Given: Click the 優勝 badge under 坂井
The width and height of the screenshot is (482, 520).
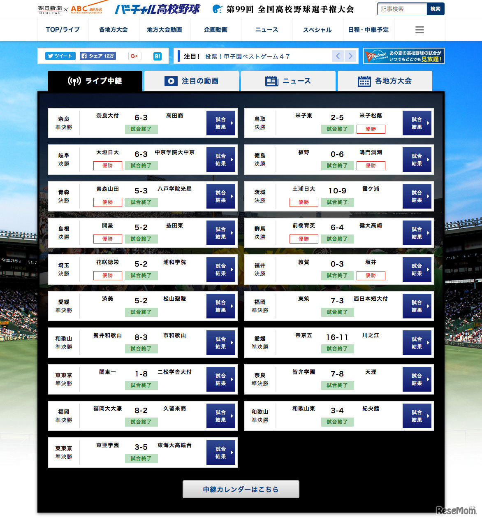Looking at the screenshot, I should (371, 275).
